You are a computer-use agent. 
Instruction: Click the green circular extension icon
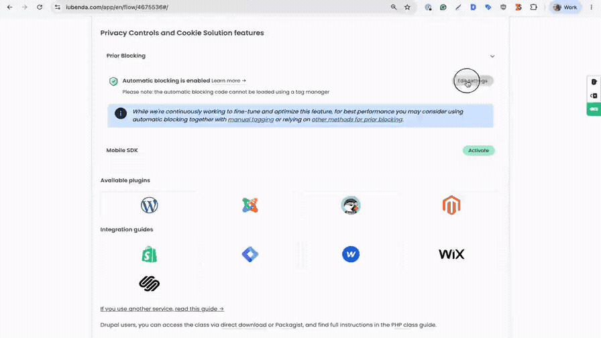443,7
